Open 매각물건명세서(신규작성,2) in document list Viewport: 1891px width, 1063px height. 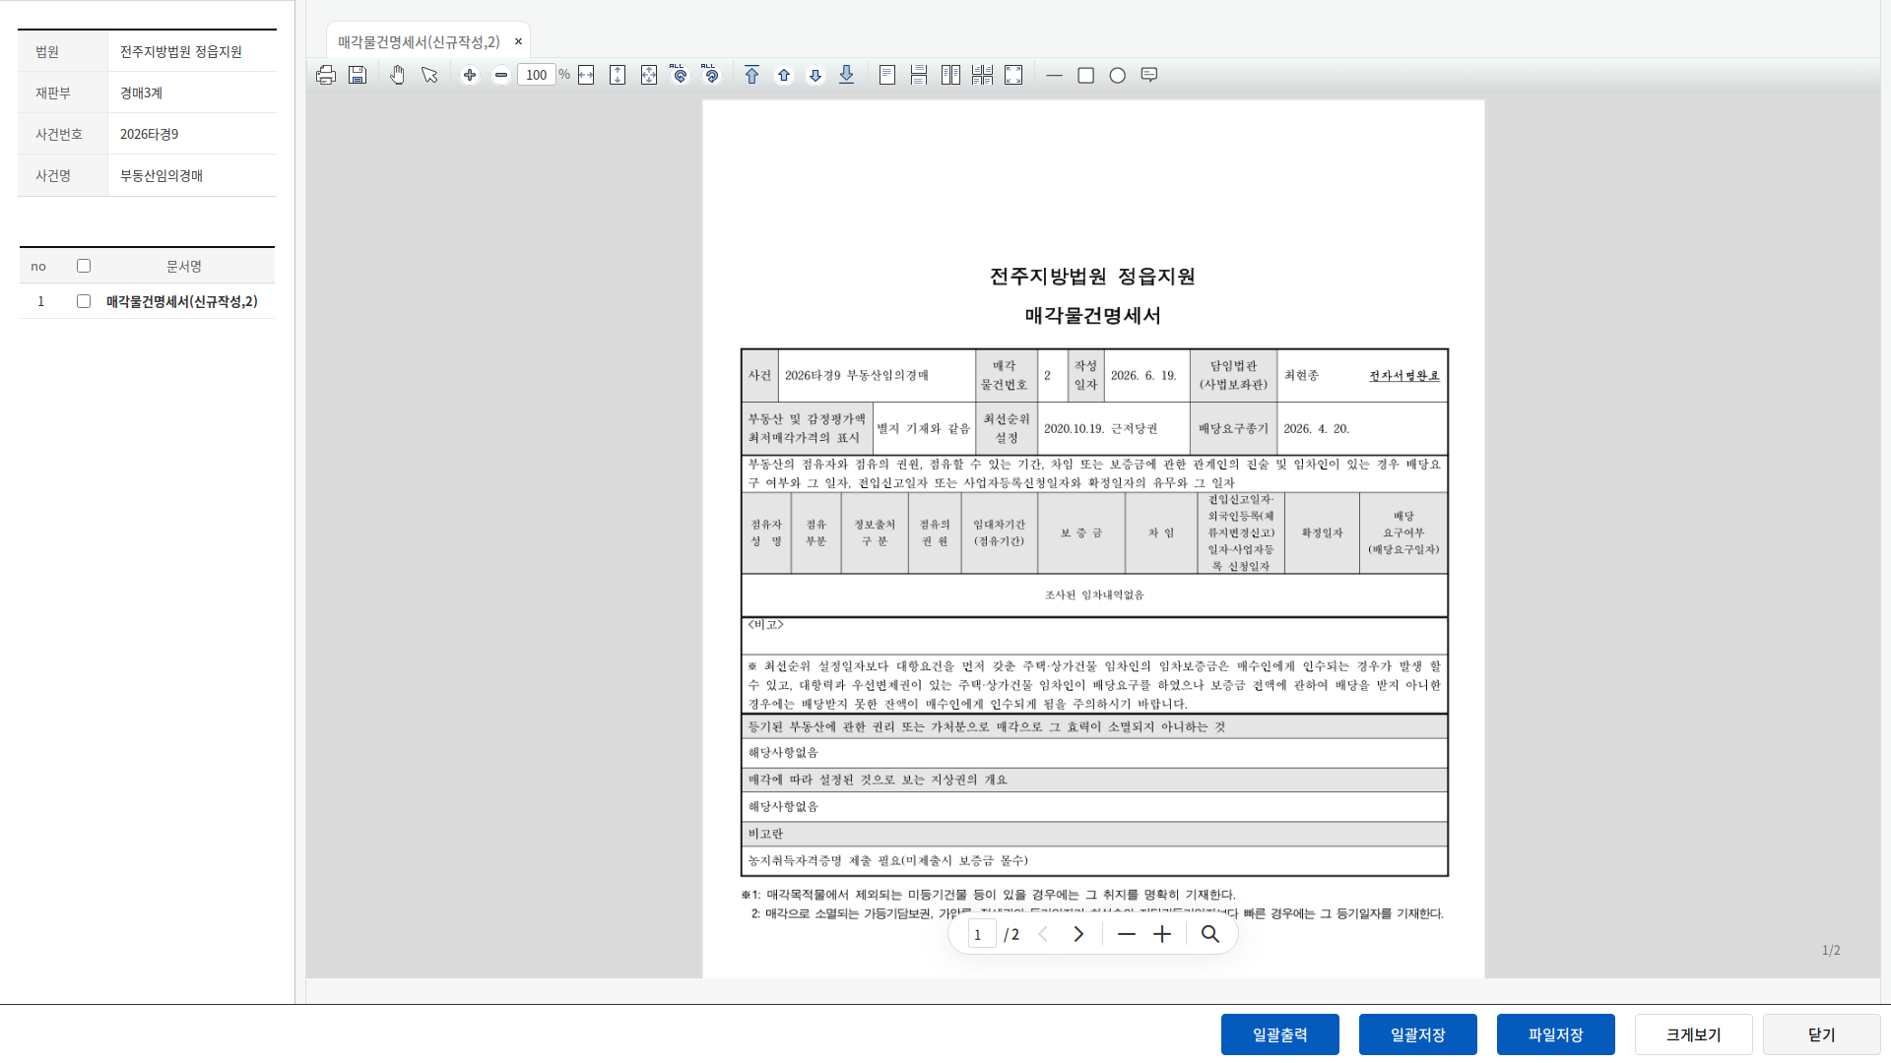182,301
